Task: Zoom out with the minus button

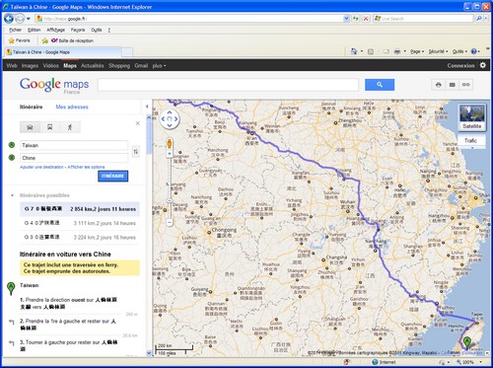Action: tap(170, 223)
